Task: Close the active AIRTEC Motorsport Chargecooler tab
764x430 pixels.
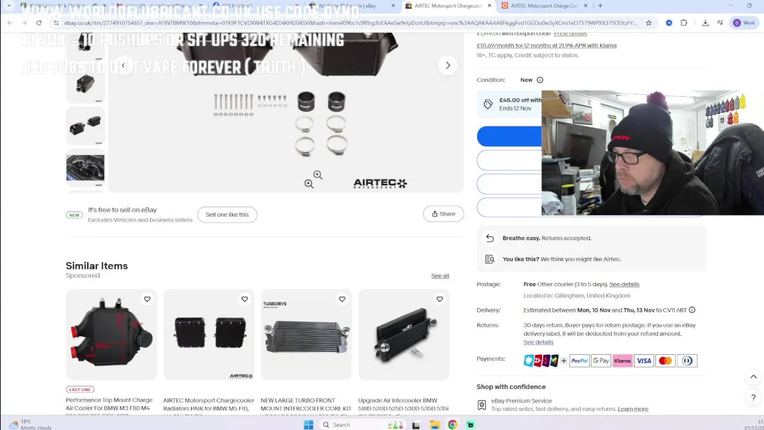Action: [x=489, y=6]
